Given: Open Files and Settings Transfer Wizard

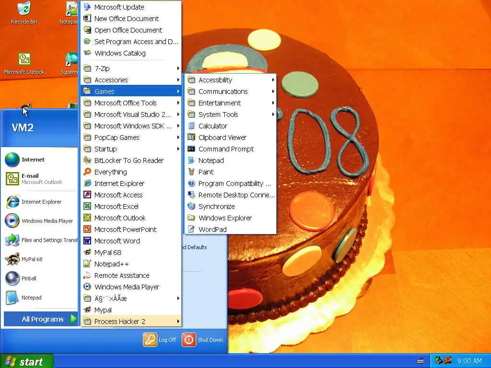Looking at the screenshot, I should [39, 240].
